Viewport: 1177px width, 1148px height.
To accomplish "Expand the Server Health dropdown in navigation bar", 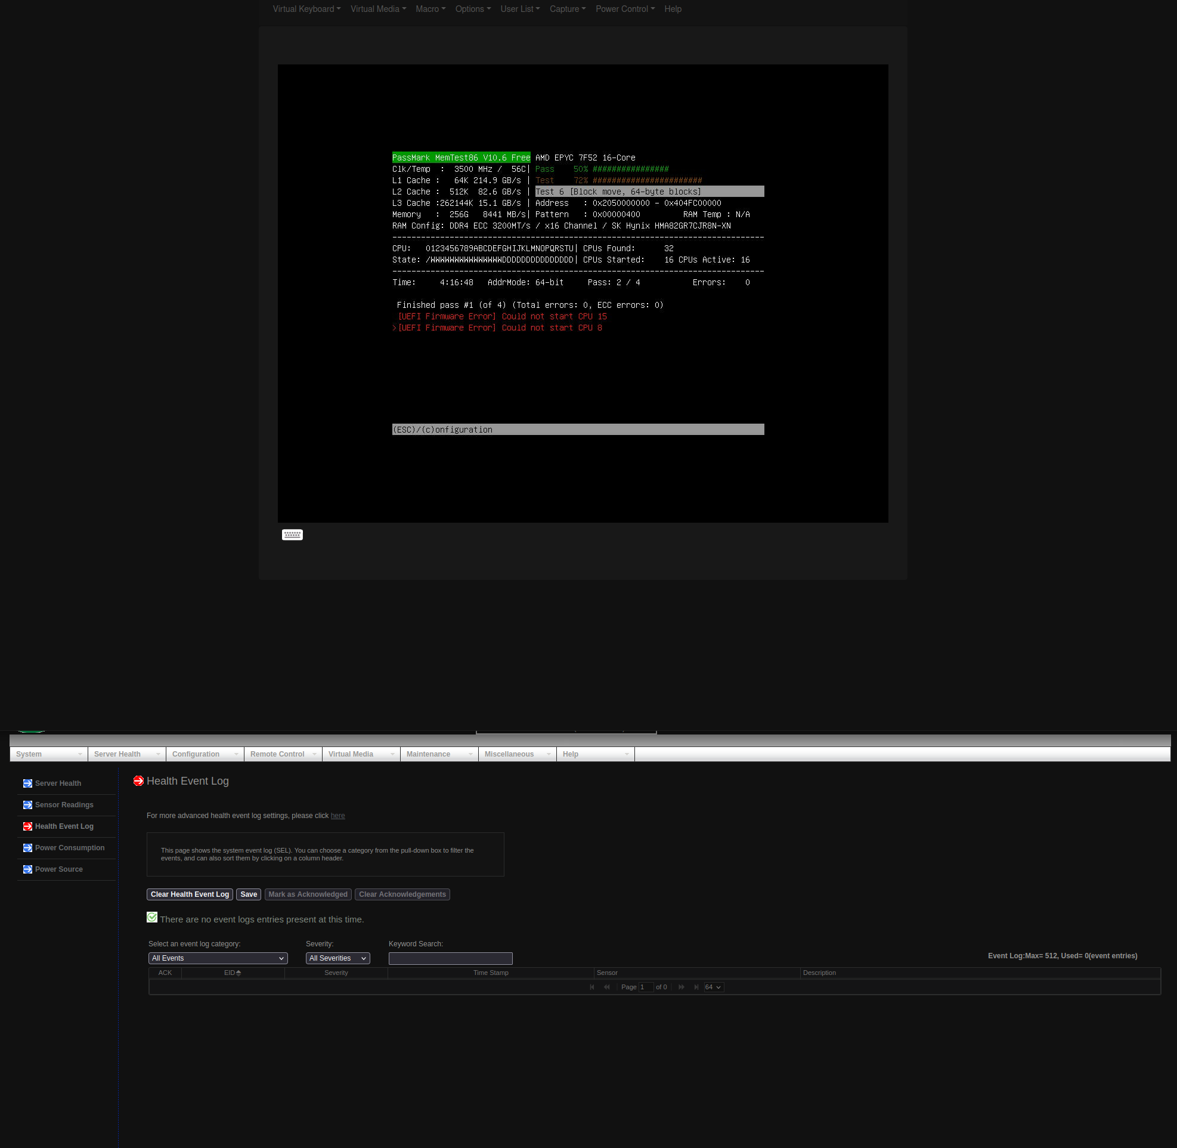I will (126, 754).
